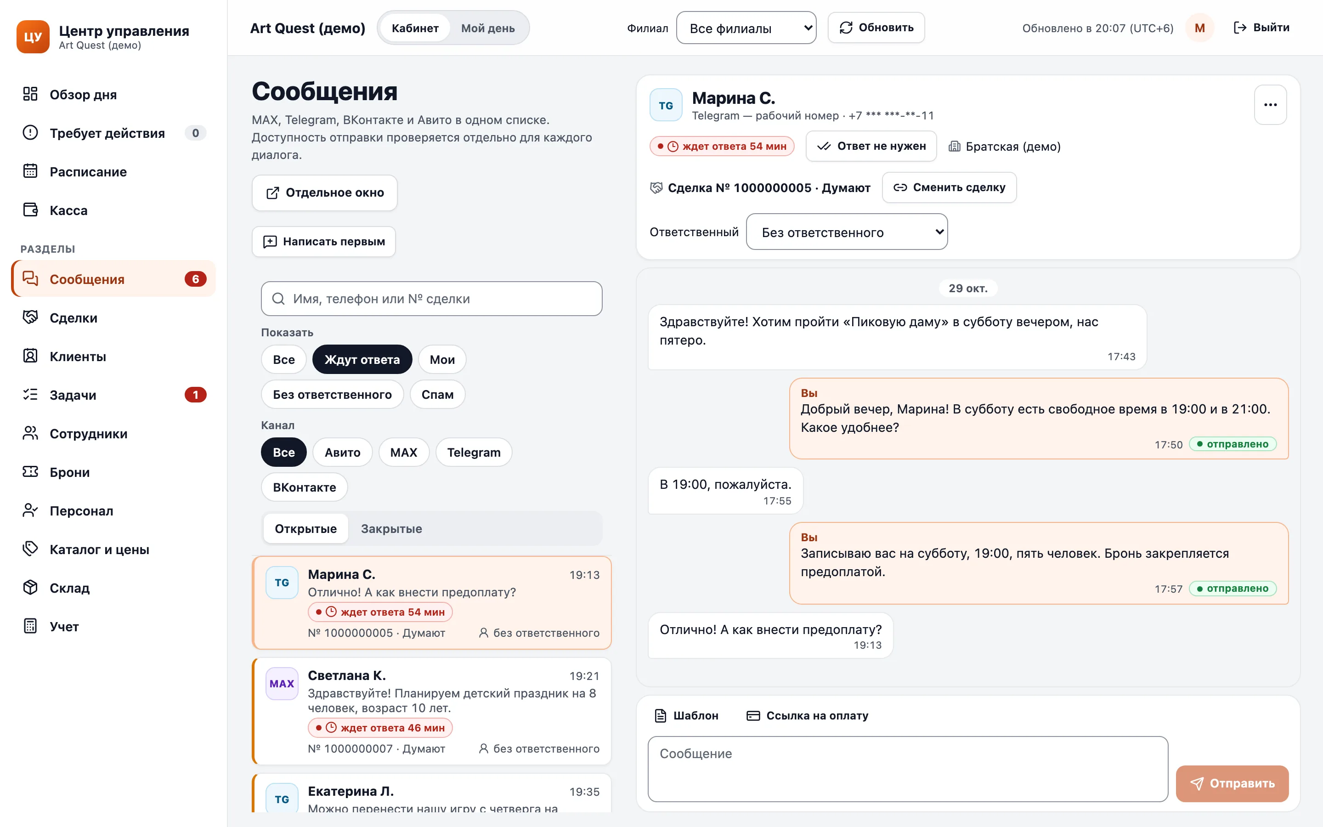Show Спам dialogs
The image size is (1323, 827).
[437, 394]
